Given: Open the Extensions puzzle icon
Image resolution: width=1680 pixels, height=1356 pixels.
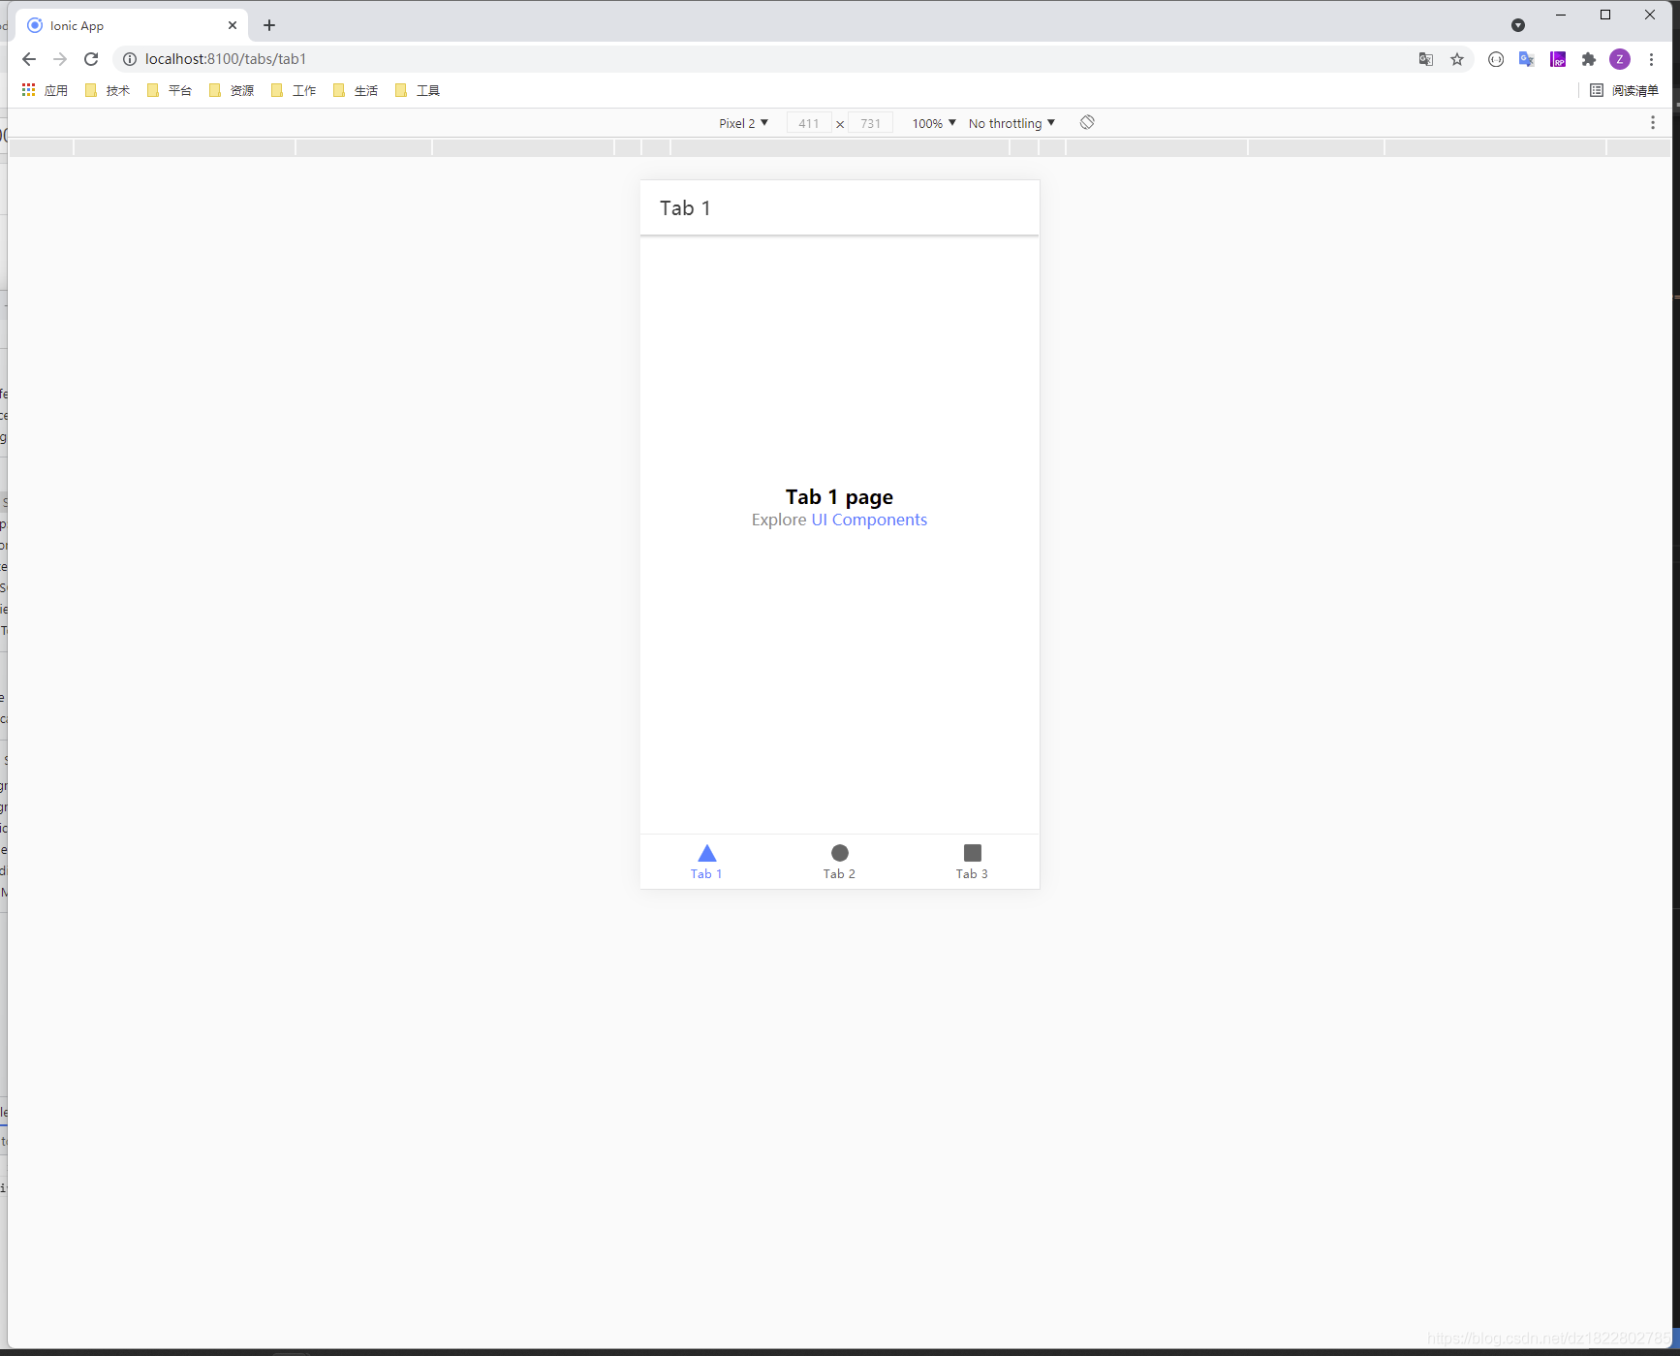Looking at the screenshot, I should pos(1589,59).
